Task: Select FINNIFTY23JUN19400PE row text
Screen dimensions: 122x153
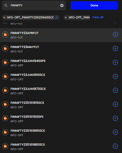Action: [28, 61]
